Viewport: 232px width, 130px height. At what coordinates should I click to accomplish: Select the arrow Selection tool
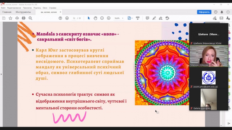coord(89,18)
